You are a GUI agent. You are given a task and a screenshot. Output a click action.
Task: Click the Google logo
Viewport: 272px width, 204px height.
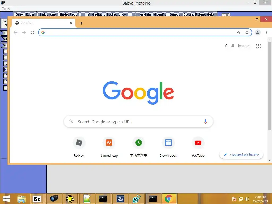point(138,92)
